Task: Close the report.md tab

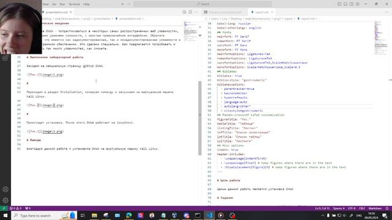Action: coord(272,12)
